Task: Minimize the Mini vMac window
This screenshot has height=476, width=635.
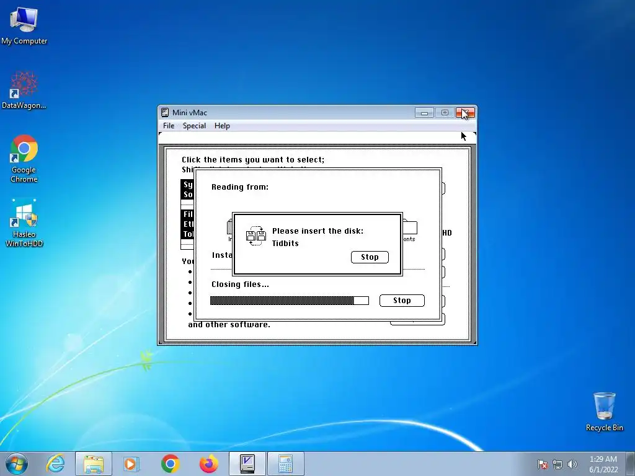Action: pyautogui.click(x=424, y=113)
